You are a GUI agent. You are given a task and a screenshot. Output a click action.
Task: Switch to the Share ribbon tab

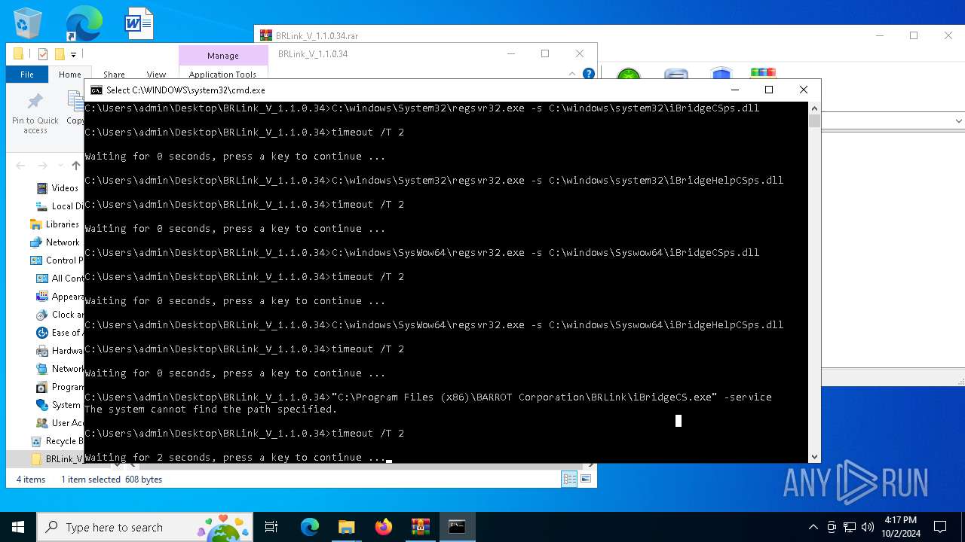click(114, 75)
